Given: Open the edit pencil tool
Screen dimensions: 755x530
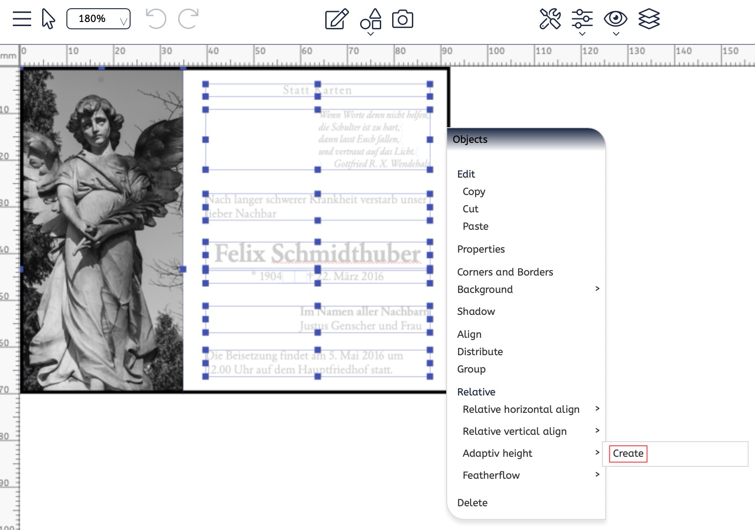Looking at the screenshot, I should (x=337, y=19).
